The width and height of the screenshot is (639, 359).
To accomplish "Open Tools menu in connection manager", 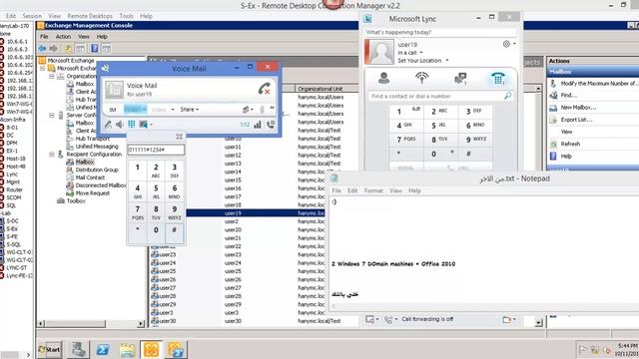I will pos(126,16).
